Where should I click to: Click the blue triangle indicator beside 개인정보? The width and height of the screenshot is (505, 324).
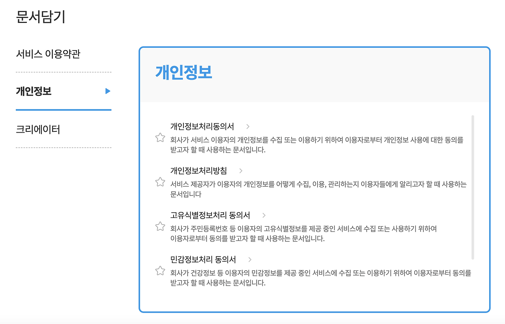(107, 91)
